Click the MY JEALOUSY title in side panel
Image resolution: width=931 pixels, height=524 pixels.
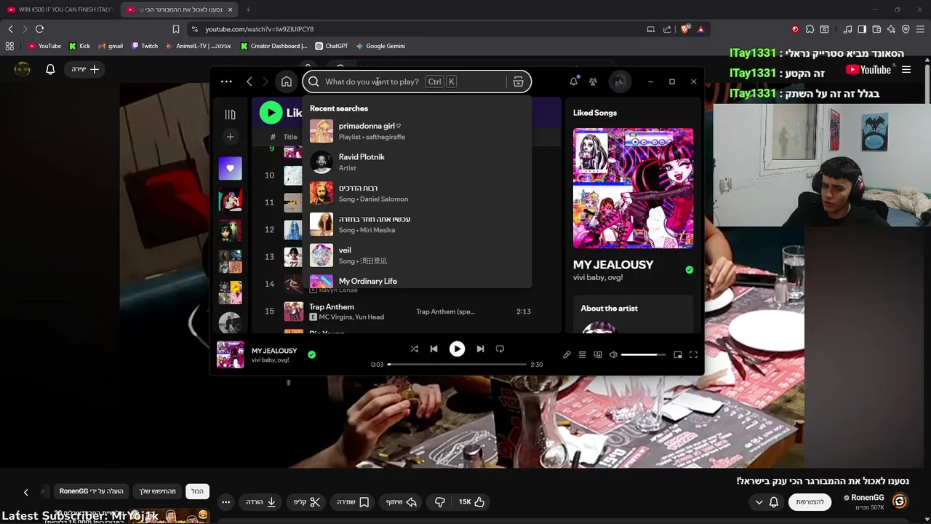[613, 265]
